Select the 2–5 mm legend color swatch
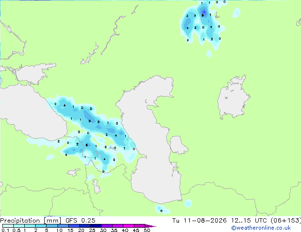Viewport: 301px width, 232px height. pos(41,226)
